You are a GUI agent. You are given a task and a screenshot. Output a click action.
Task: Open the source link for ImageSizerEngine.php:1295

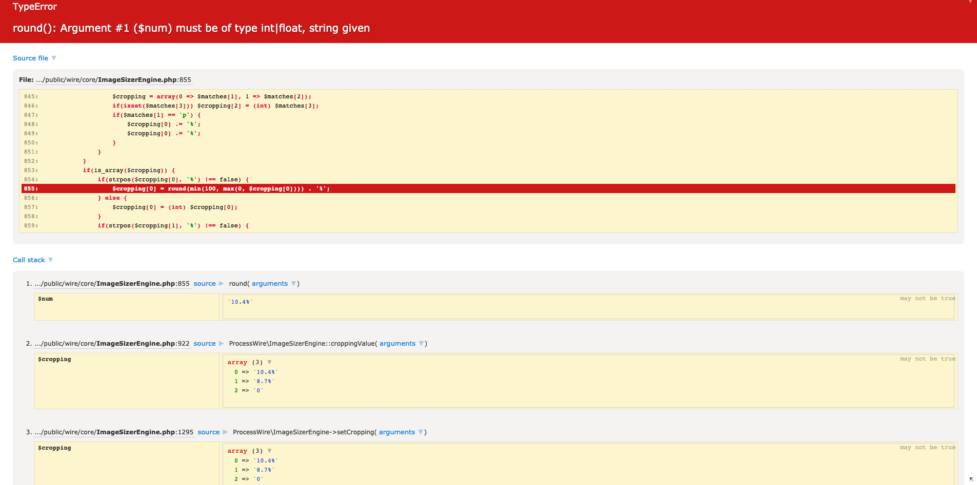coord(208,432)
